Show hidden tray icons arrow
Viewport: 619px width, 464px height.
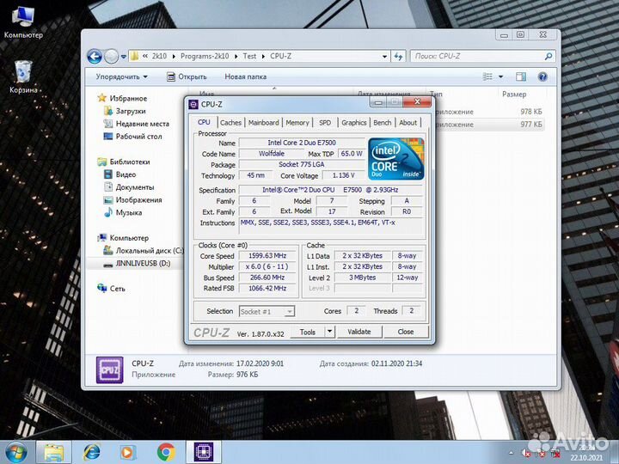512,453
